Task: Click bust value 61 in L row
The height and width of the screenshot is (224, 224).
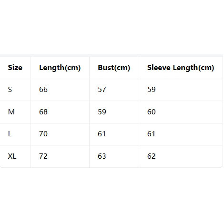Action: click(x=102, y=134)
